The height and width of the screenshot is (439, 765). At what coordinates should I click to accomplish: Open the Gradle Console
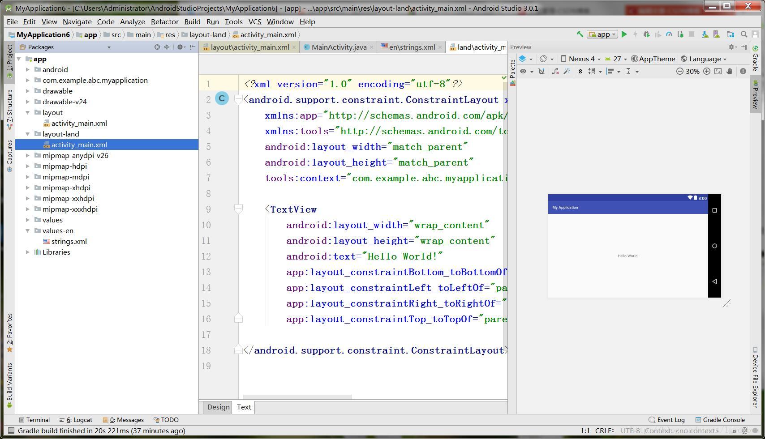click(720, 420)
